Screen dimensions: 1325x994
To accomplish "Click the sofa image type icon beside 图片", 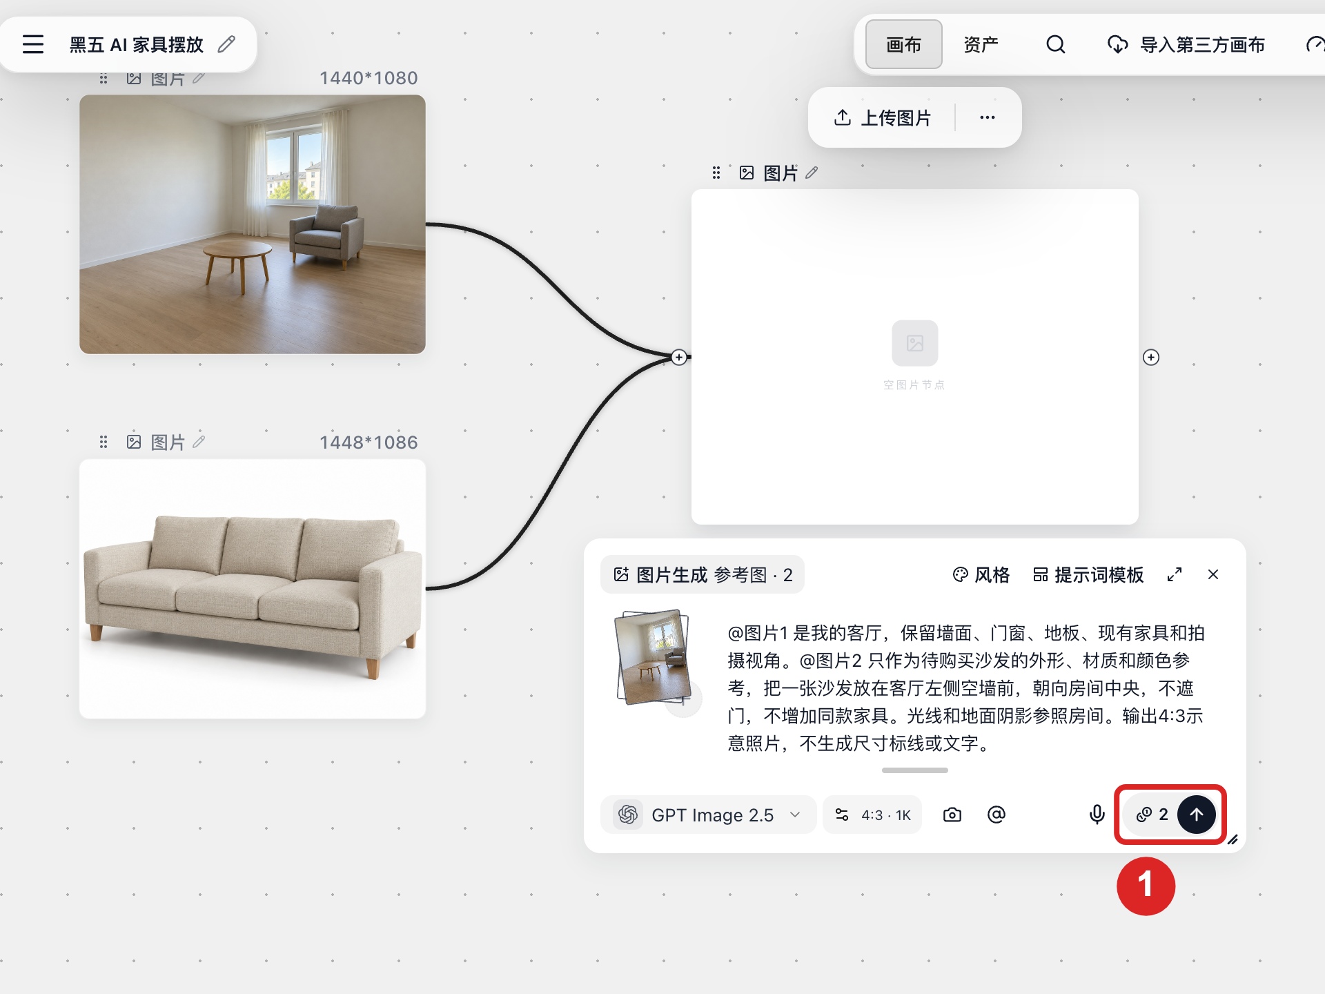I will (134, 442).
